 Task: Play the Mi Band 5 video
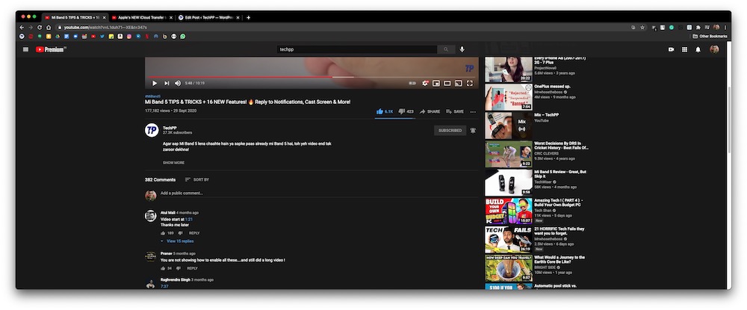(155, 84)
